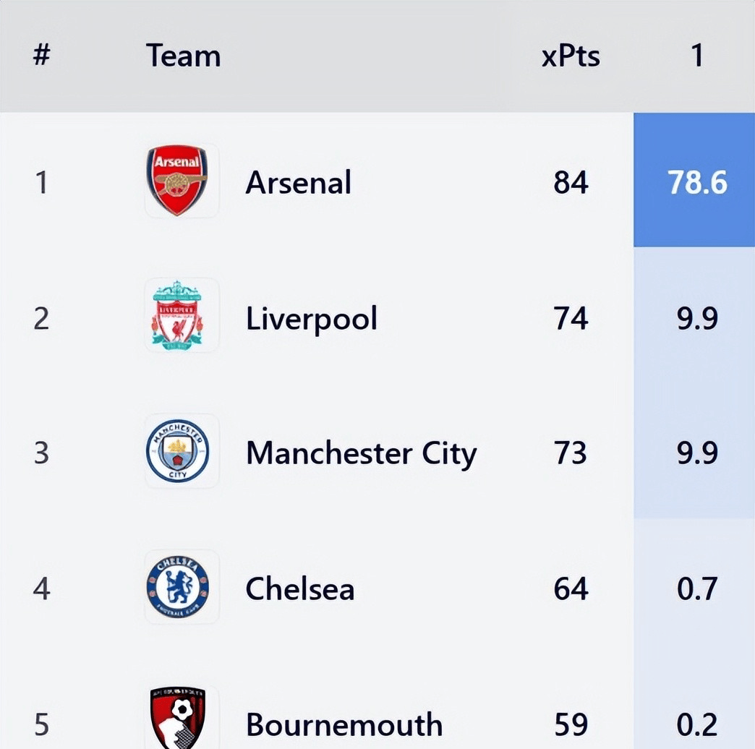Sort by the Team column header
This screenshot has height=749, width=755.
(x=183, y=56)
